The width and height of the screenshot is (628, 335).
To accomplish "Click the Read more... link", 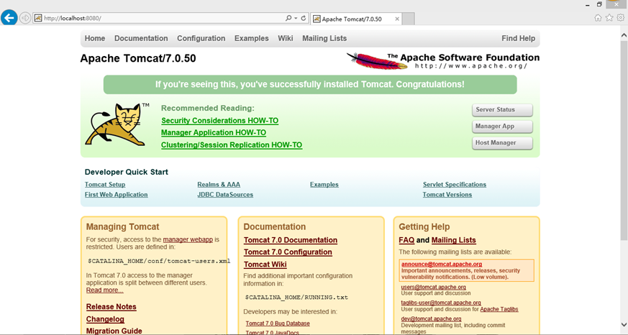I will [x=104, y=290].
